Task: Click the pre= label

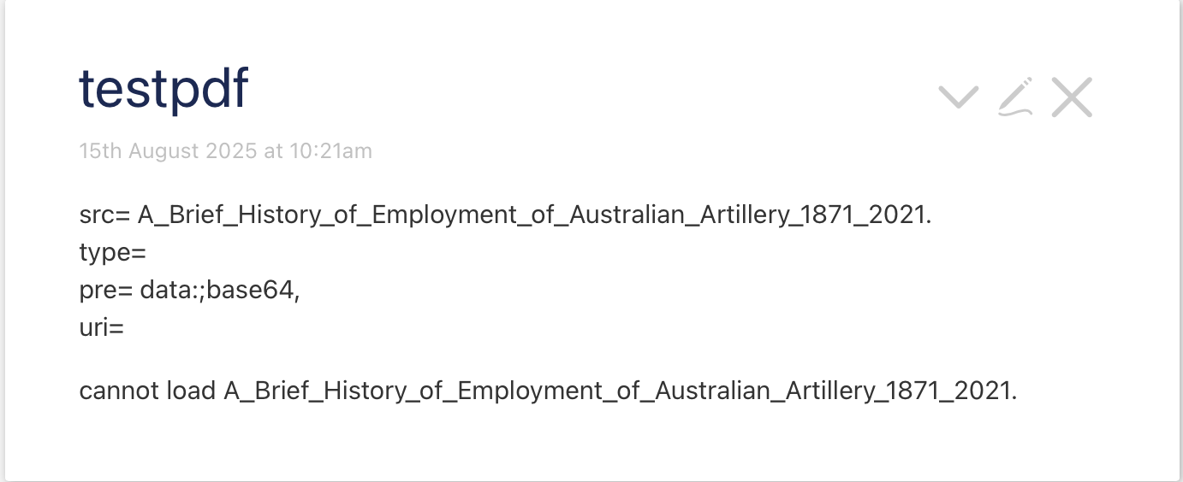Action: pyautogui.click(x=107, y=291)
